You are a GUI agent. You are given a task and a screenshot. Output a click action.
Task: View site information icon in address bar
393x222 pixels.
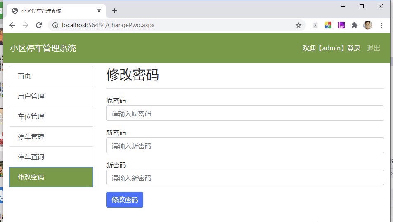click(55, 25)
